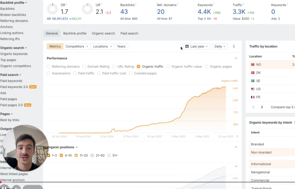This screenshot has height=189, width=295.
Task: Open Organic keywords in sidebar
Action: pyautogui.click(x=14, y=54)
